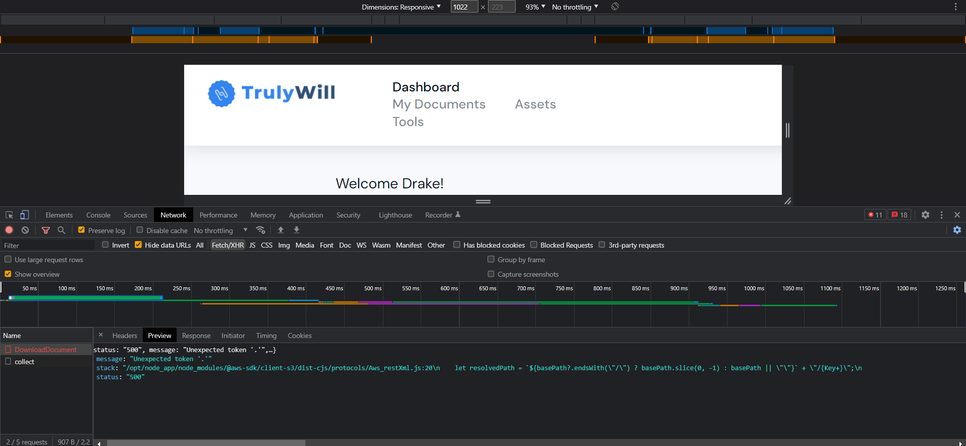Filter by Fetch/XHR requests
The image size is (966, 446).
(227, 245)
